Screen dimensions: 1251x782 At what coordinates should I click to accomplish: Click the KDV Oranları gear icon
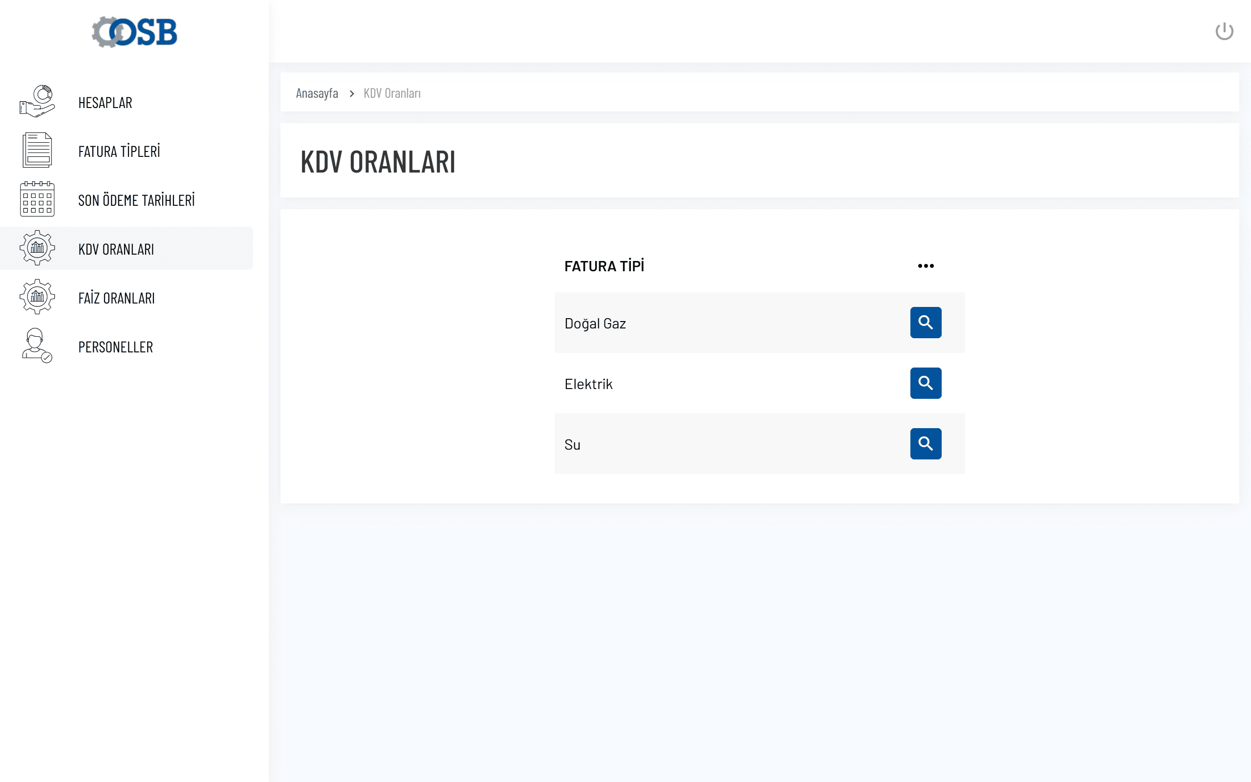37,248
